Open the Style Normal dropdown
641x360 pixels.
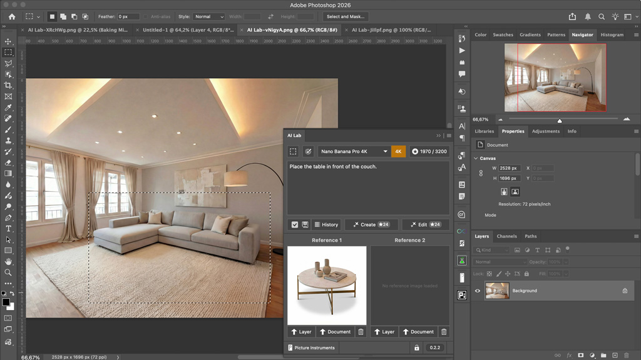pos(209,17)
